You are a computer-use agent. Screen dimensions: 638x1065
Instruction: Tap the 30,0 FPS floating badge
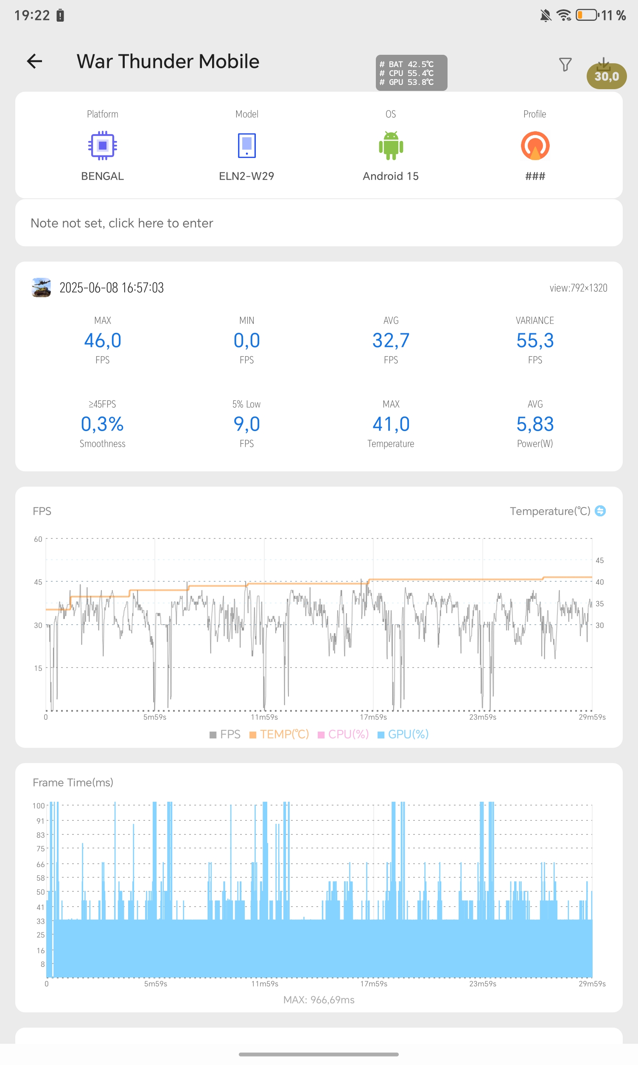click(x=607, y=76)
